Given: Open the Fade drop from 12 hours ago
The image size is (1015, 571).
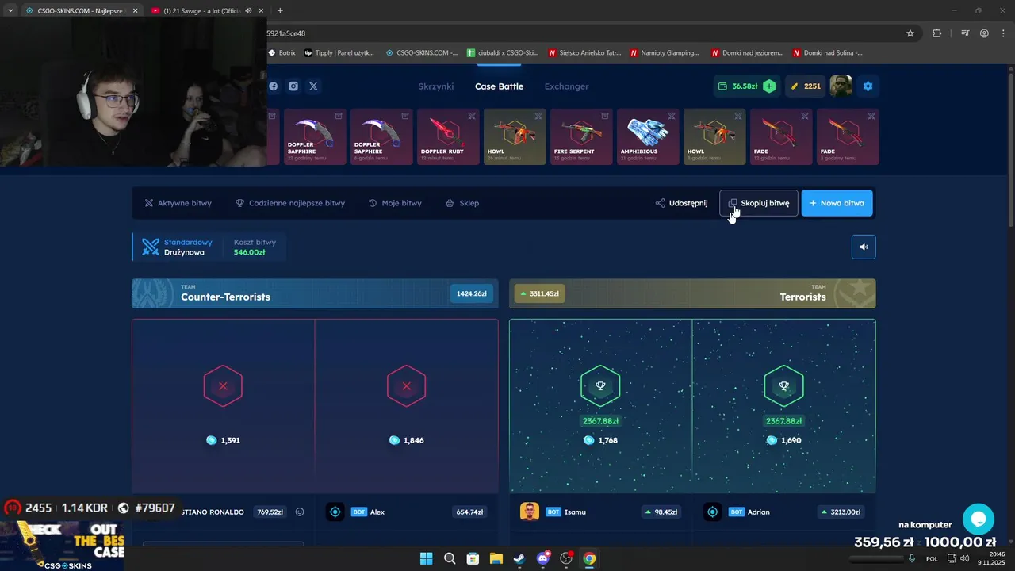Looking at the screenshot, I should [x=782, y=137].
